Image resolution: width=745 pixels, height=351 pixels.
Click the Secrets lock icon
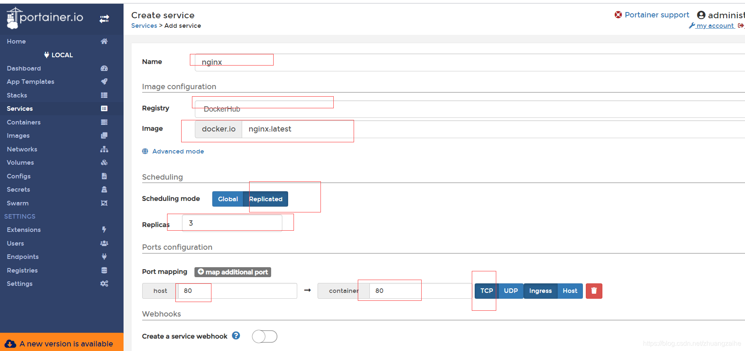click(104, 189)
